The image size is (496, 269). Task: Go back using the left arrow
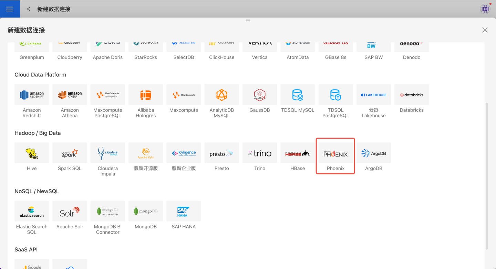point(29,9)
